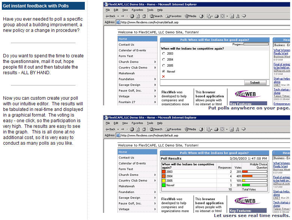This screenshot has height=220, width=292.
Task: Click the poll Progress bar
Action: [256, 44]
